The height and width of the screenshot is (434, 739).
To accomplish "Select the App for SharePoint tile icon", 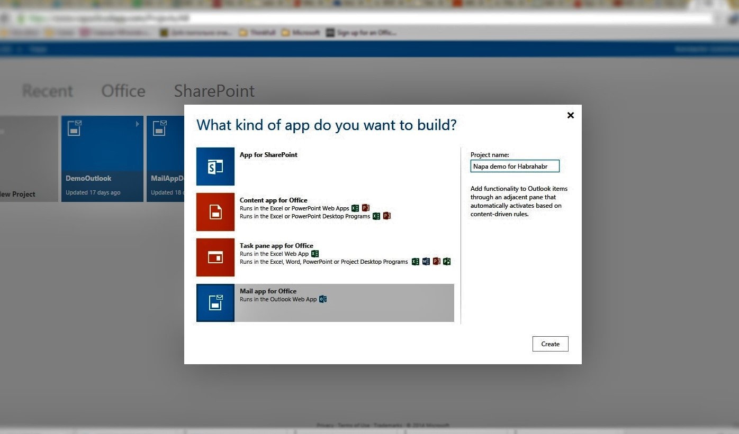I will pos(215,167).
